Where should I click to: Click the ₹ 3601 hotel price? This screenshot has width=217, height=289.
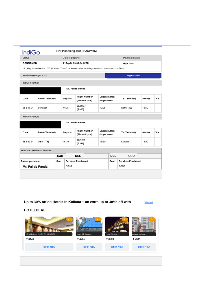pyautogui.click(x=110, y=239)
